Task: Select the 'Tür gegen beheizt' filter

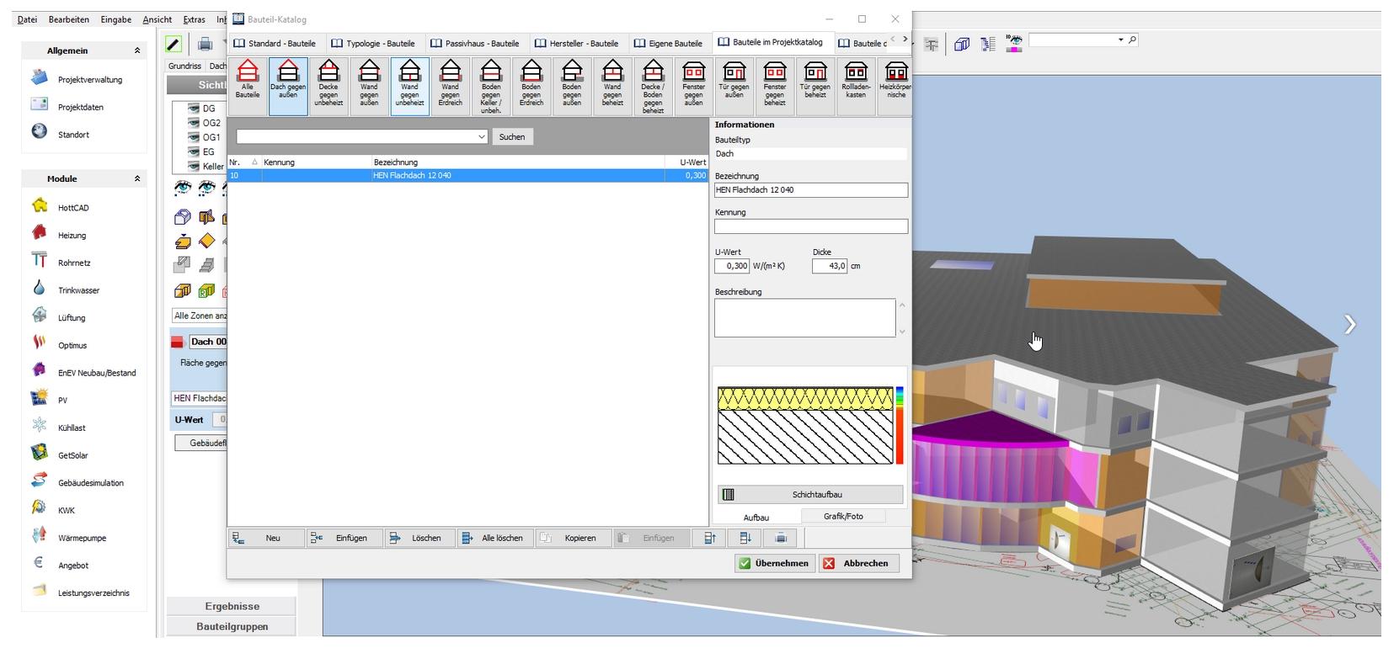Action: pos(815,86)
